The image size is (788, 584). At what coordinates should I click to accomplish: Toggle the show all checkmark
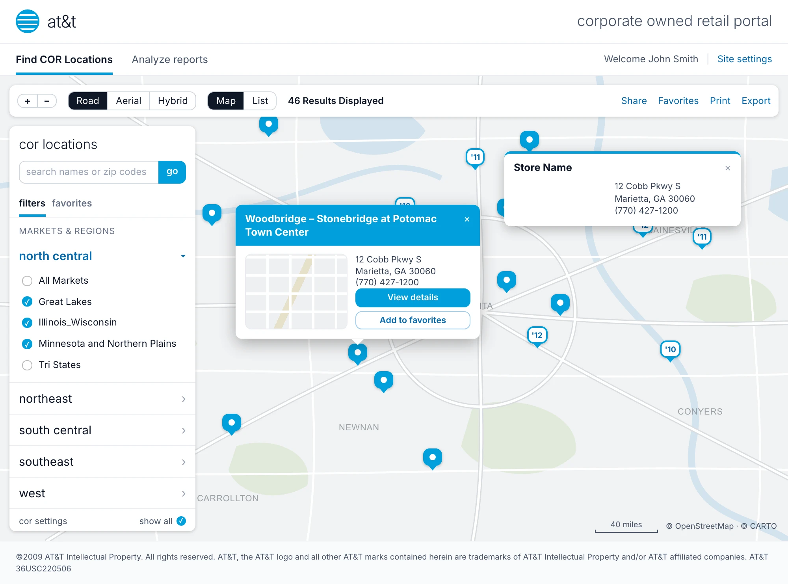(x=181, y=521)
